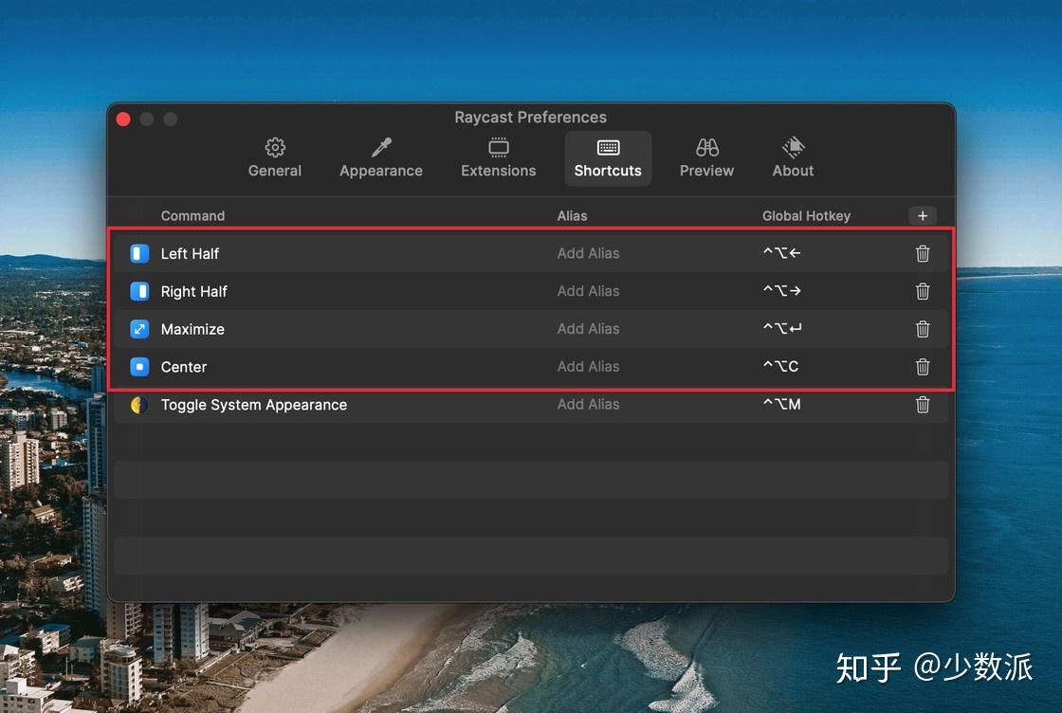Viewport: 1062px width, 713px height.
Task: Click Add Alias for Right Half
Action: [588, 291]
